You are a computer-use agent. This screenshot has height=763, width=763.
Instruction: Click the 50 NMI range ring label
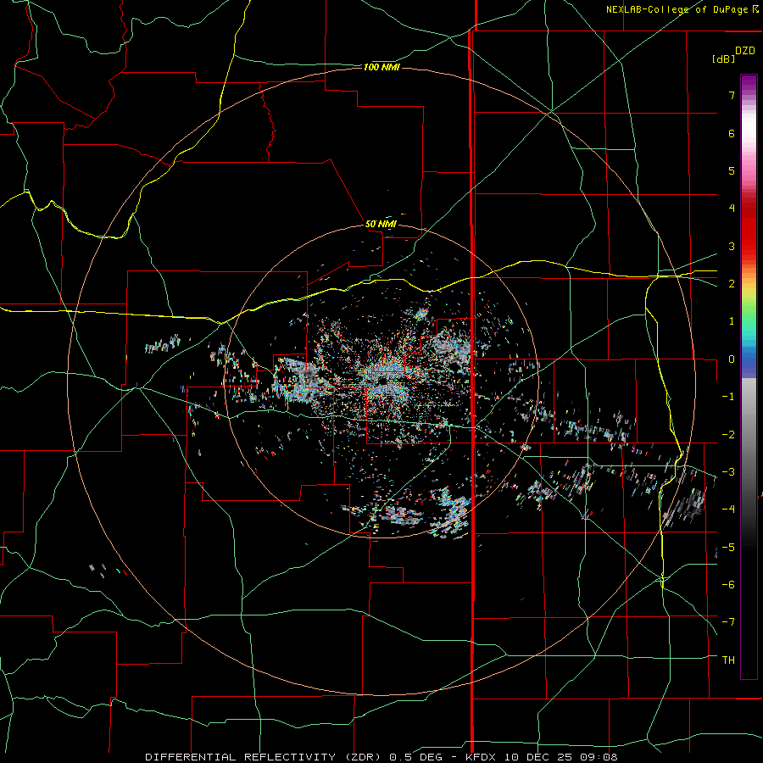(x=381, y=225)
